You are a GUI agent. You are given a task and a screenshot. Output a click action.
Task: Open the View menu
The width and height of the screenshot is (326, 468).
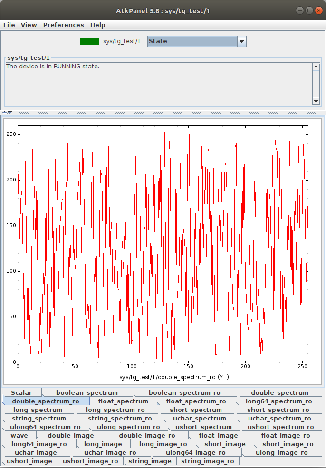[x=29, y=25]
